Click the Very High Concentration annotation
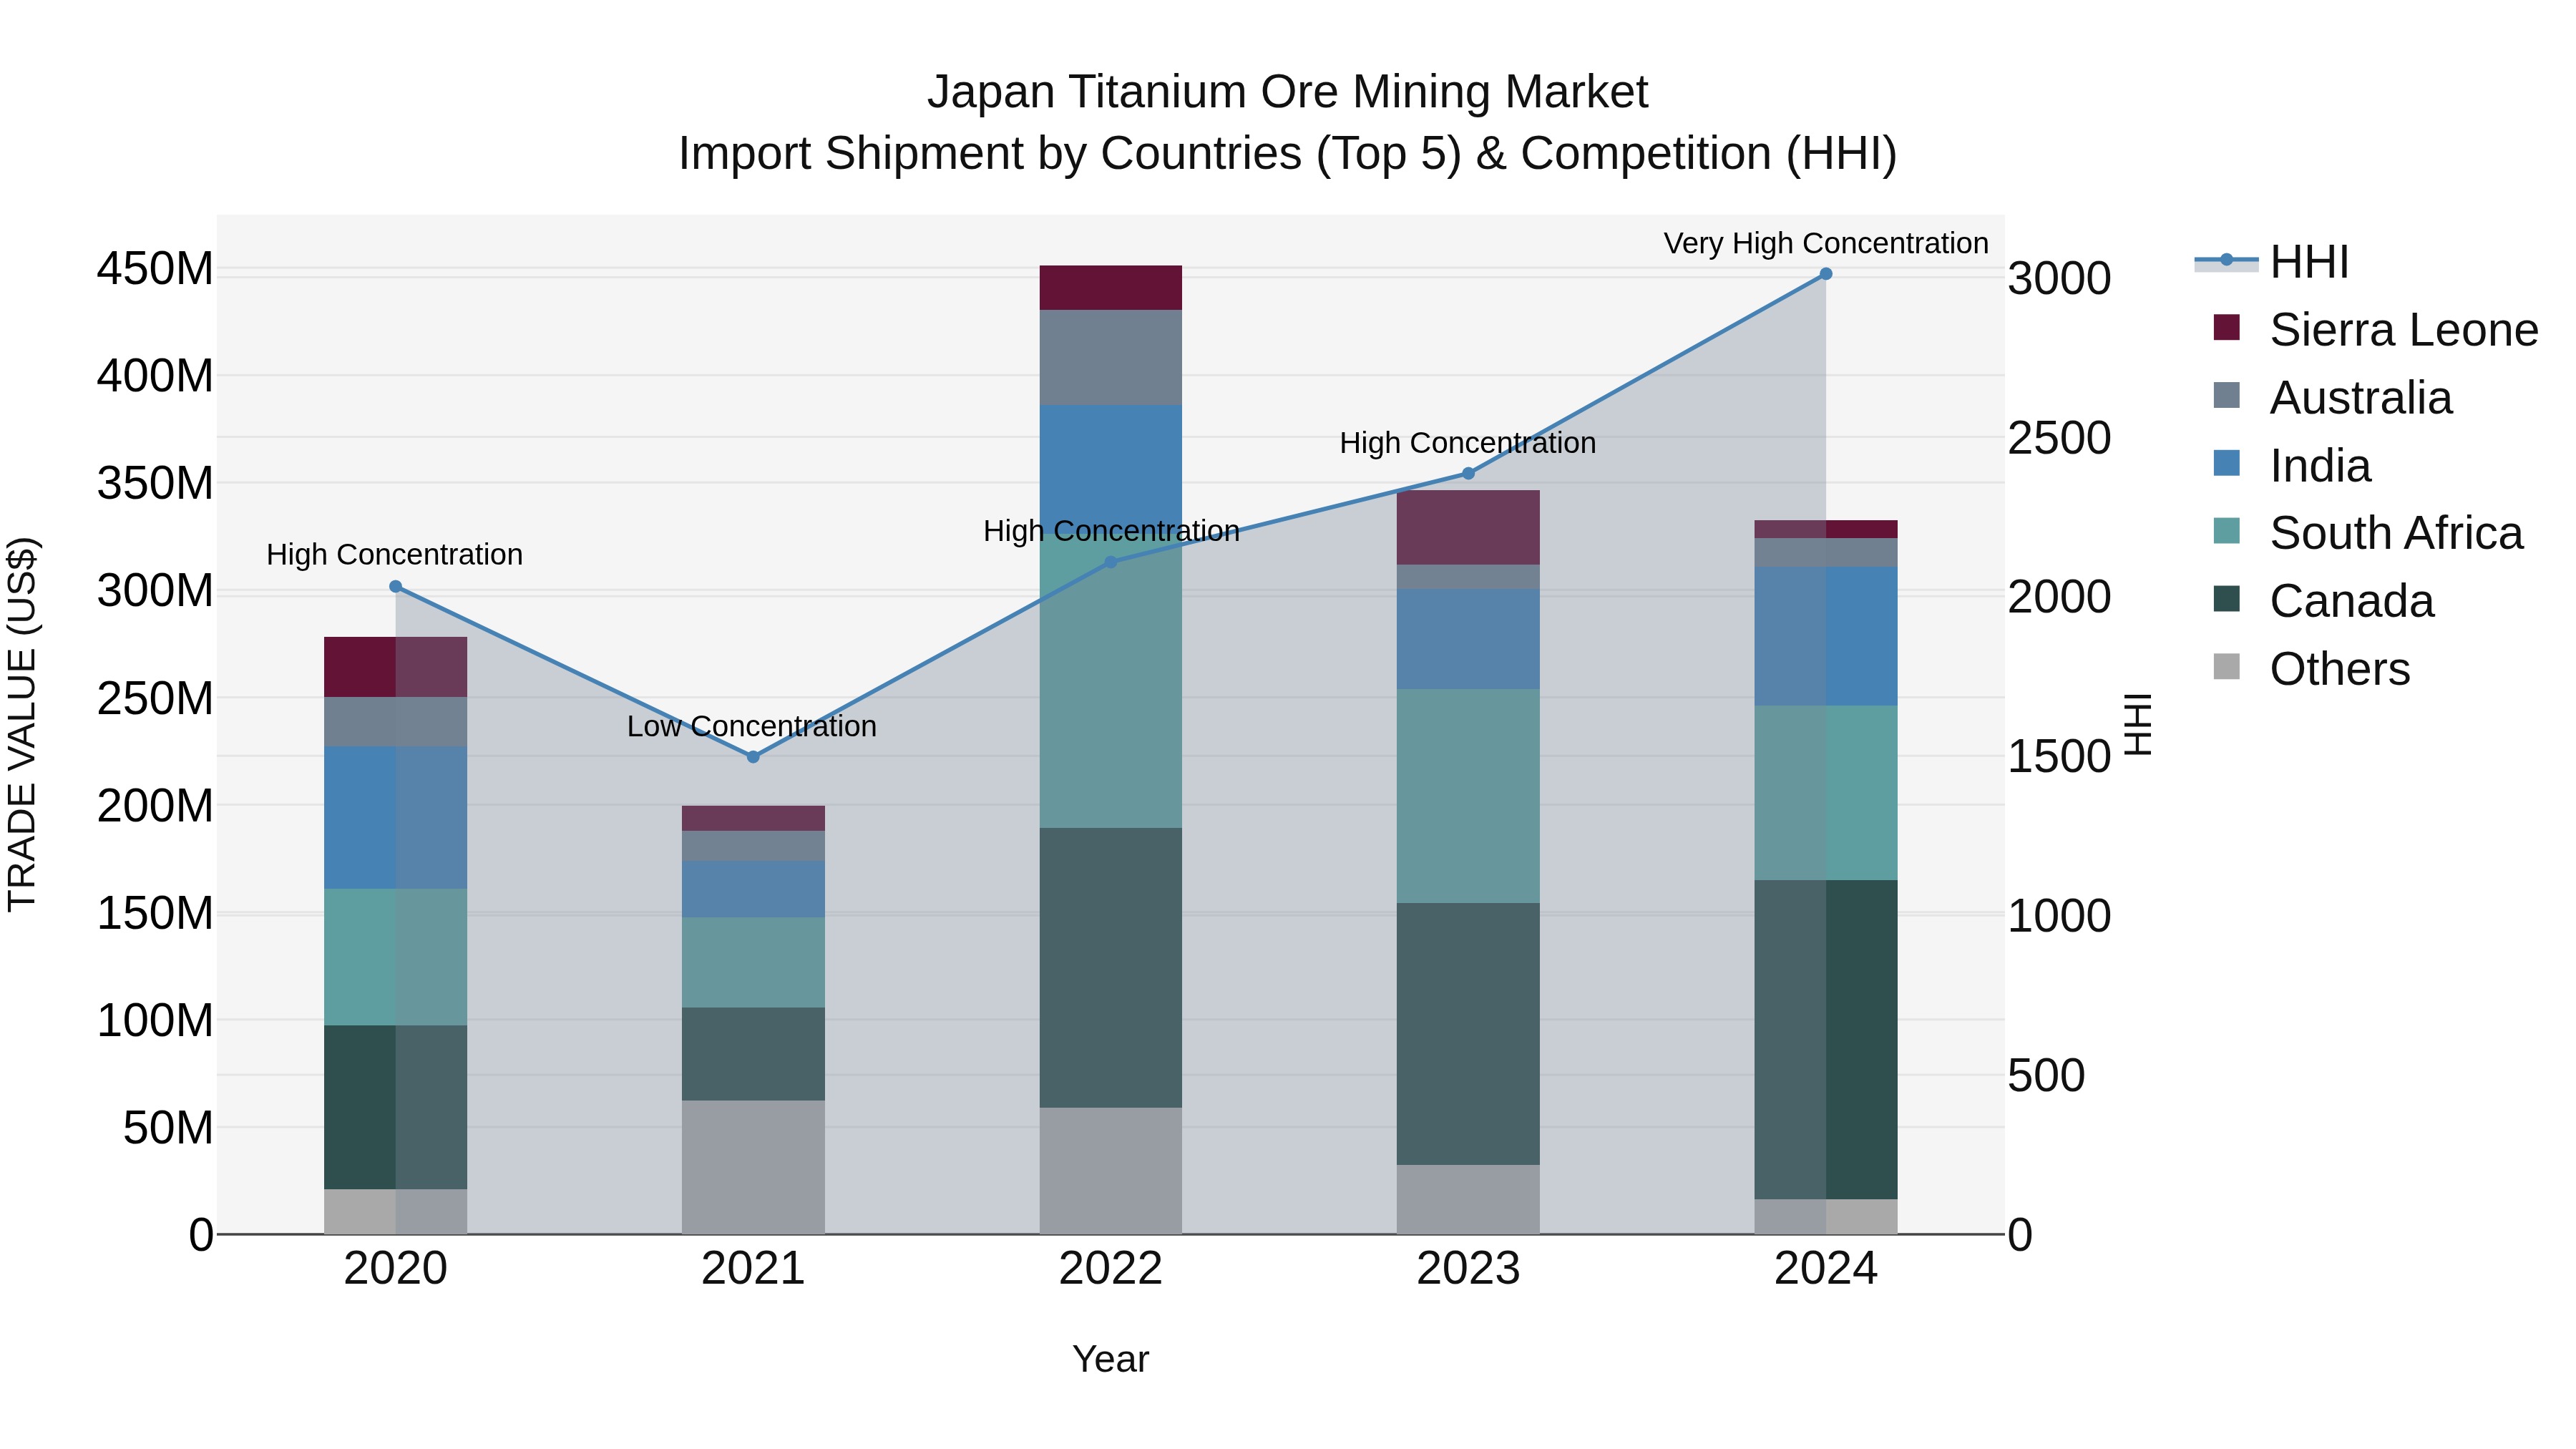 1825,243
